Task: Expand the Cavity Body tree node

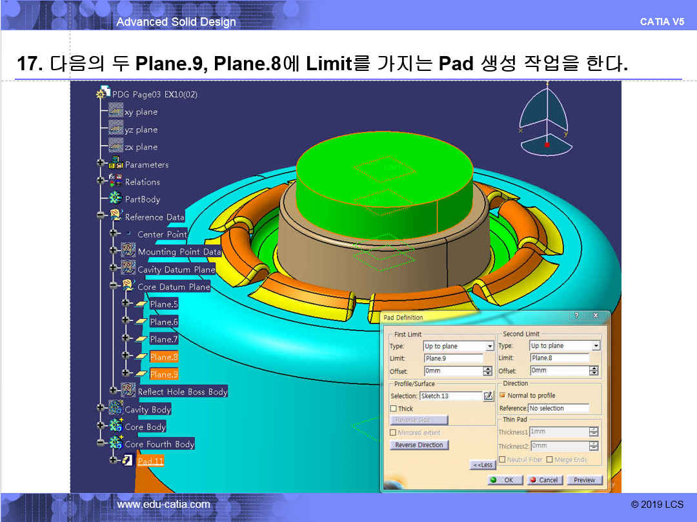Action: click(101, 409)
